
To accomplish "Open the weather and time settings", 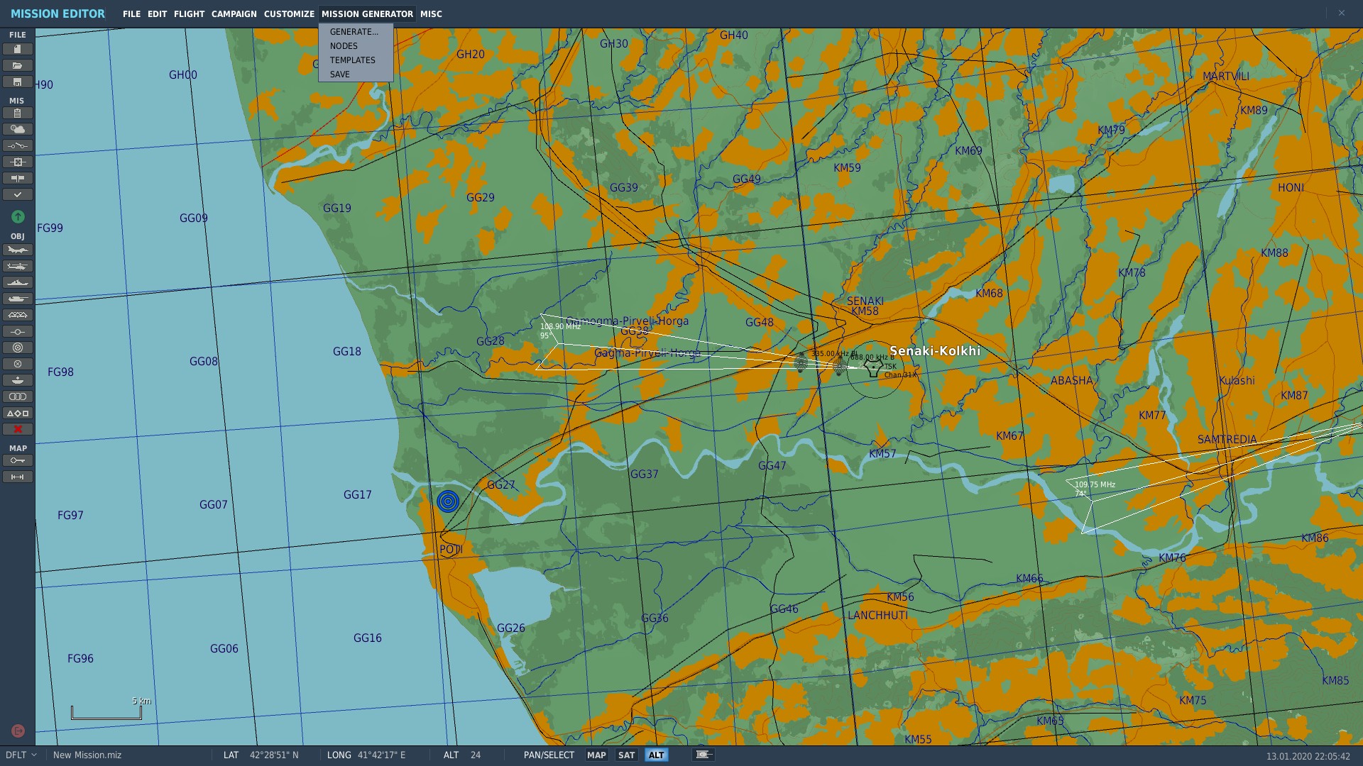I will [x=18, y=129].
